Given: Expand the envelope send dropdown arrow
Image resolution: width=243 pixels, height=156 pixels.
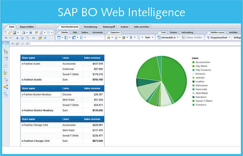Looking at the screenshot, I should point(52,33).
